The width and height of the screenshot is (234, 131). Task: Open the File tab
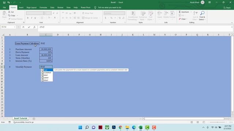[x=4, y=7]
